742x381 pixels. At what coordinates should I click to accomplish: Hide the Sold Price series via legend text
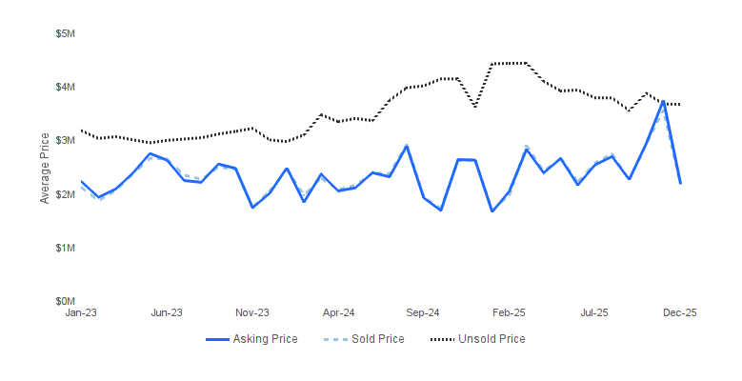[x=376, y=339]
